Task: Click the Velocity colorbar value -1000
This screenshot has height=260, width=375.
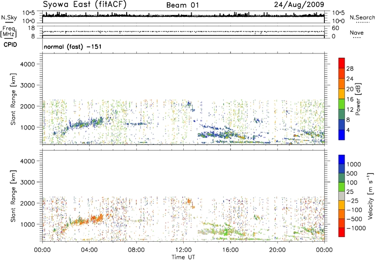Action: pyautogui.click(x=356, y=228)
